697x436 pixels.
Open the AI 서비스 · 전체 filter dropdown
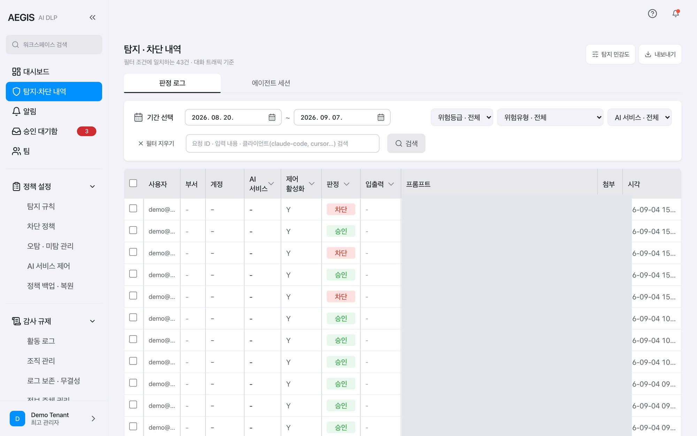(639, 117)
